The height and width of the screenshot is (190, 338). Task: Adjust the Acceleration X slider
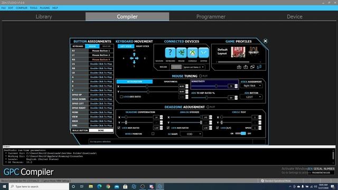point(149,87)
